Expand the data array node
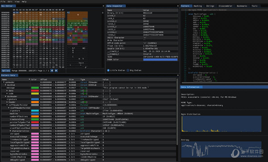The width and height of the screenshot is (268, 162). [7, 90]
